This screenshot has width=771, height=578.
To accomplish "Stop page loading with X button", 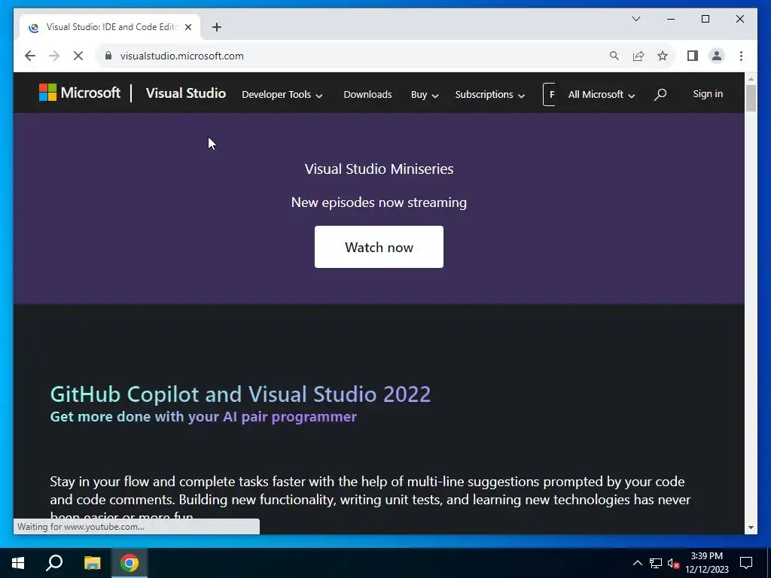I will pos(78,56).
